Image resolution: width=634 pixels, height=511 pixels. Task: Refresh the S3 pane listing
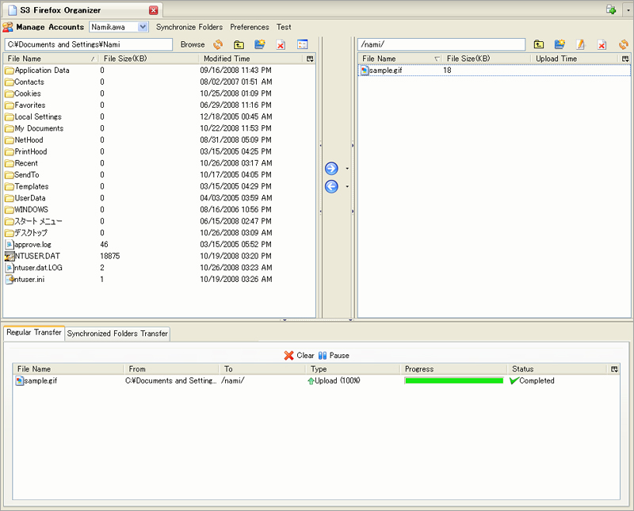(x=623, y=44)
